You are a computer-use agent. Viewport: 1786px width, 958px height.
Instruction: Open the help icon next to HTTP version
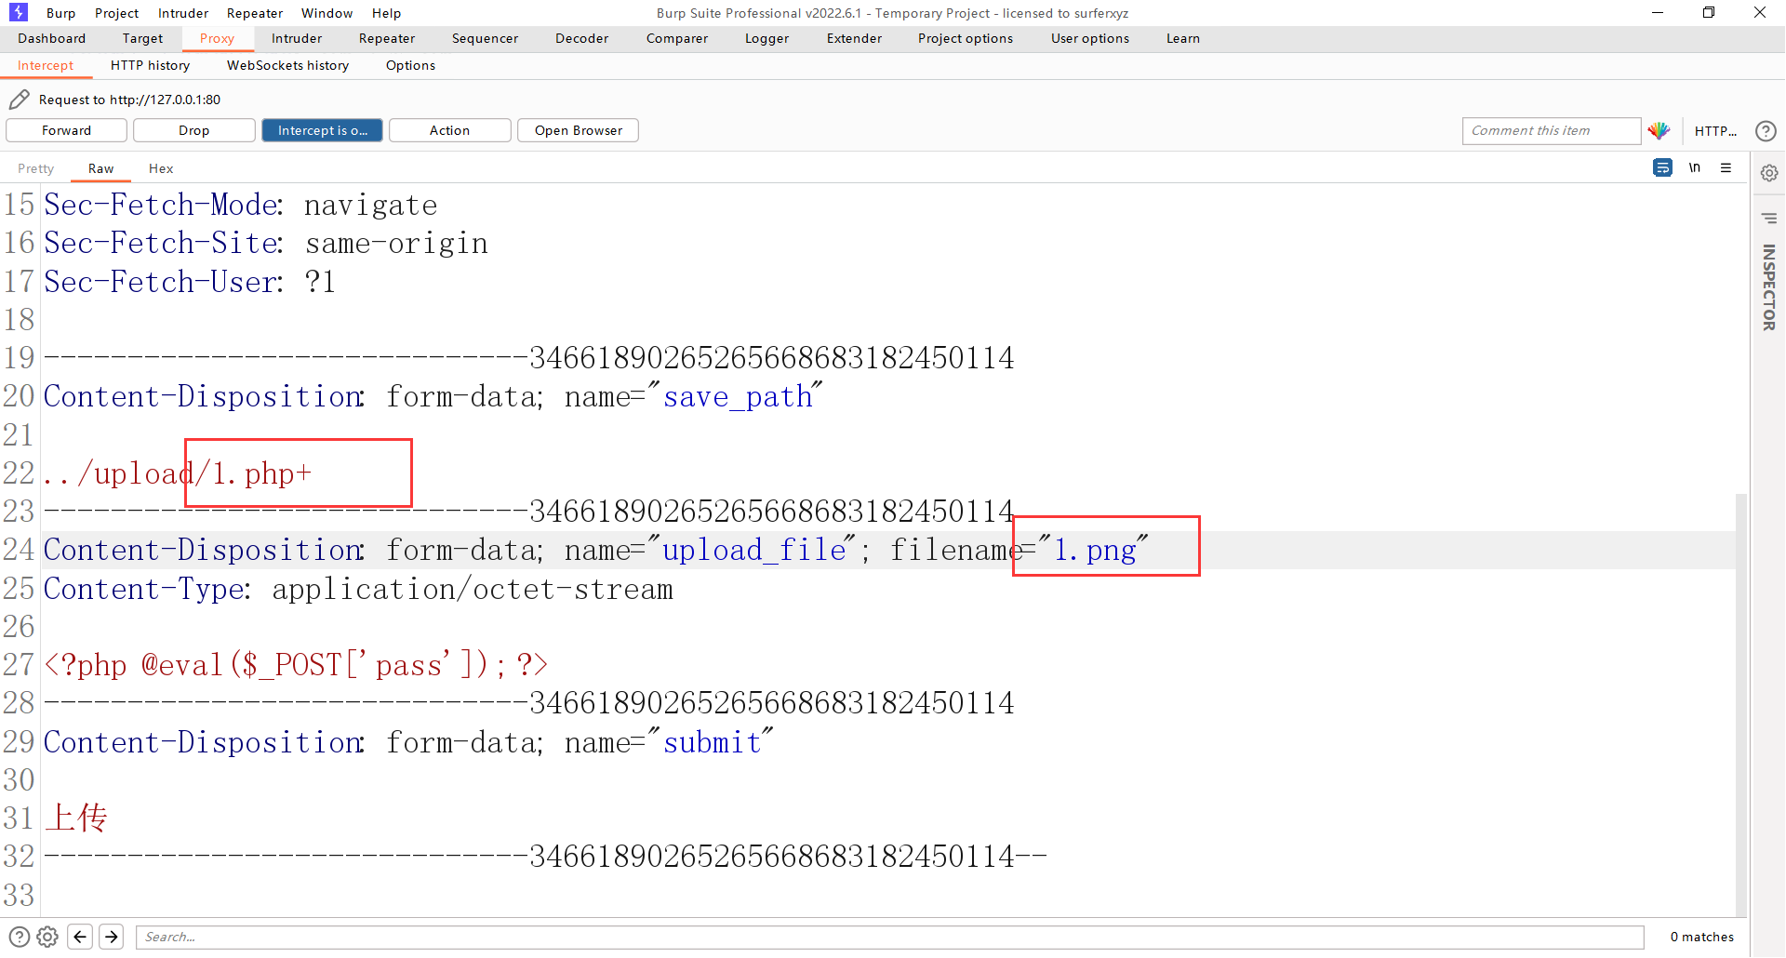pos(1766,131)
